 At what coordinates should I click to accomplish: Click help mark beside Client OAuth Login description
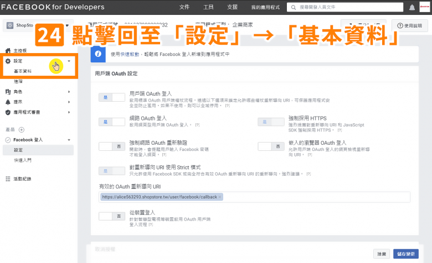(x=227, y=106)
